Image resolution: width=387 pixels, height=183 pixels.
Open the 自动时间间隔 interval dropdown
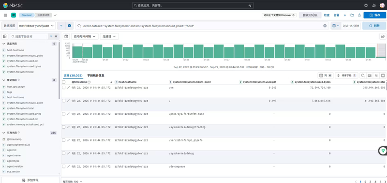(x=85, y=36)
